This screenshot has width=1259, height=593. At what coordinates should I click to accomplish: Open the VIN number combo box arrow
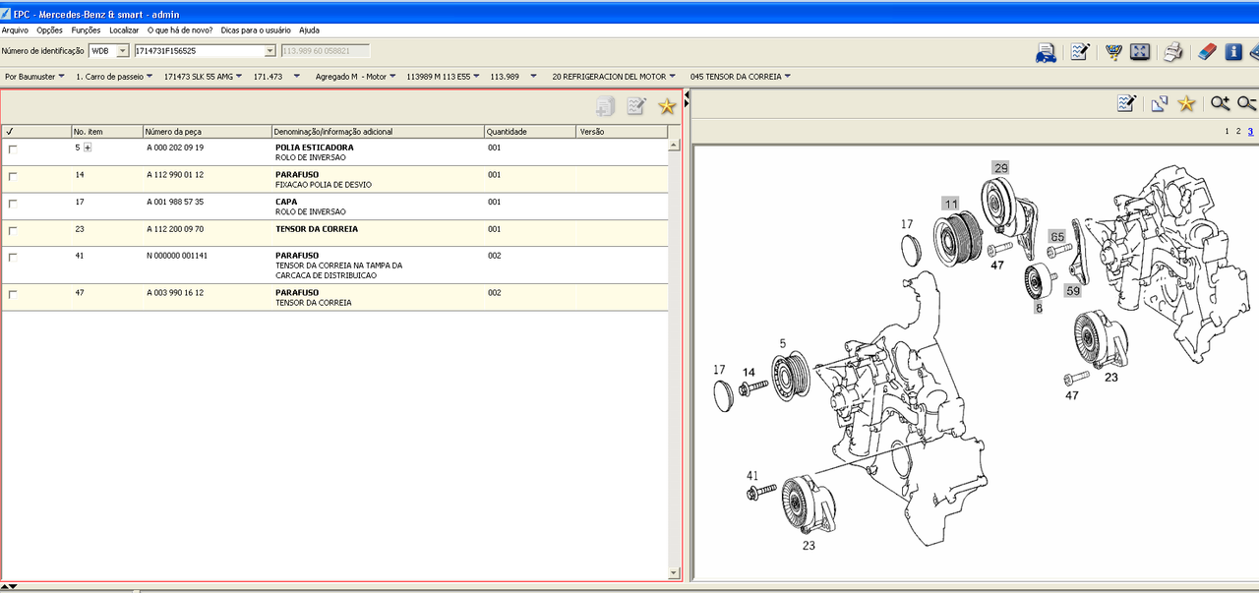coord(270,51)
